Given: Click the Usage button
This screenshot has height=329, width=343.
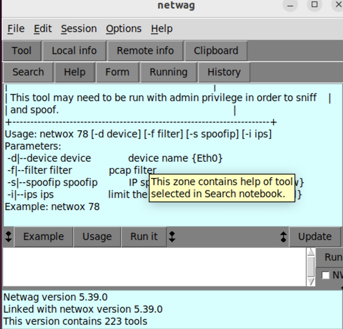Looking at the screenshot, I should point(97,237).
